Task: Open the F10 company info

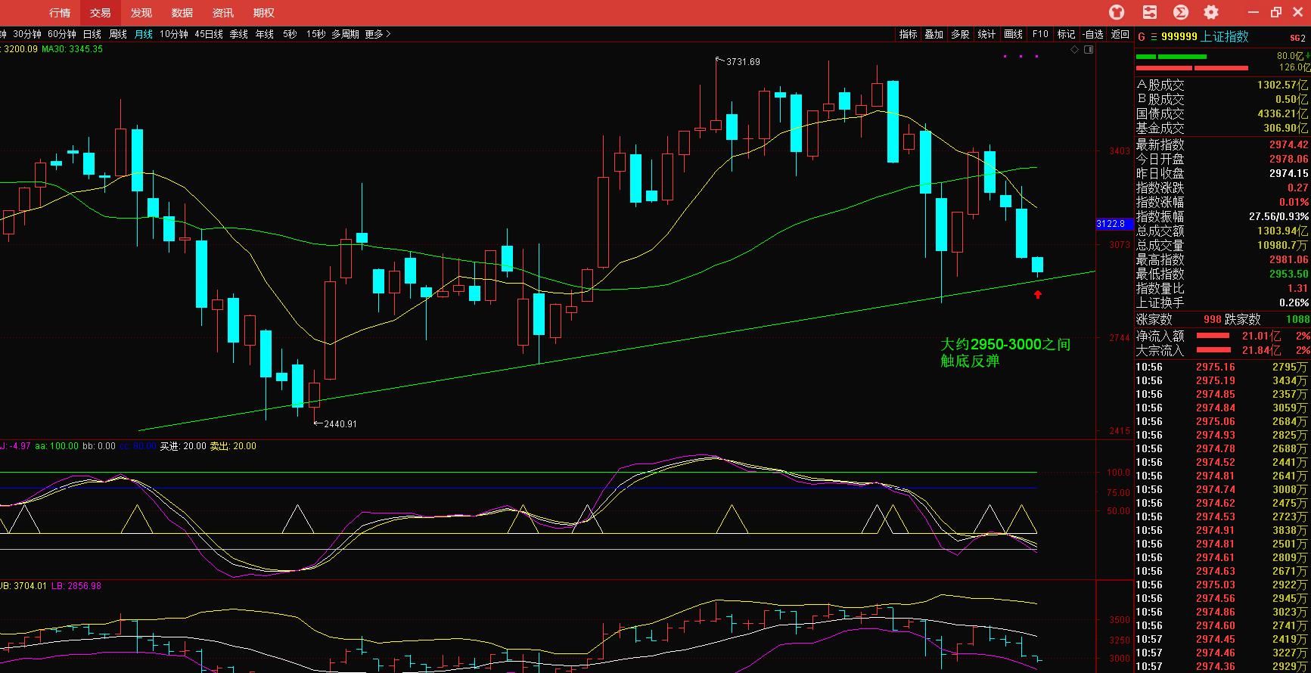Action: coord(1040,34)
